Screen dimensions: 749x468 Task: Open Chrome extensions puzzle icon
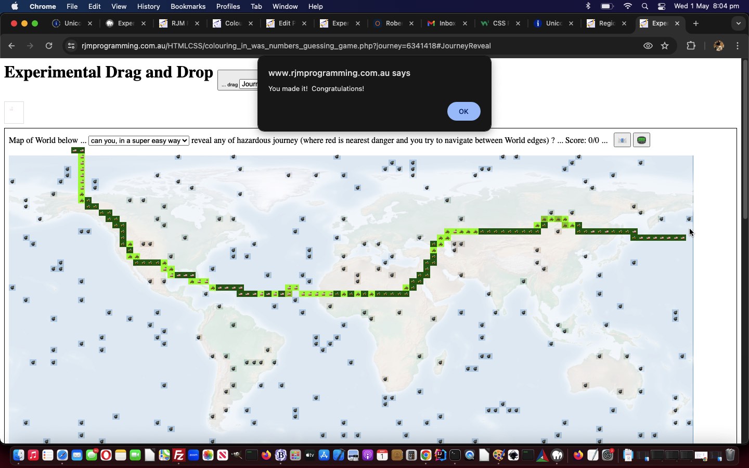tap(691, 46)
